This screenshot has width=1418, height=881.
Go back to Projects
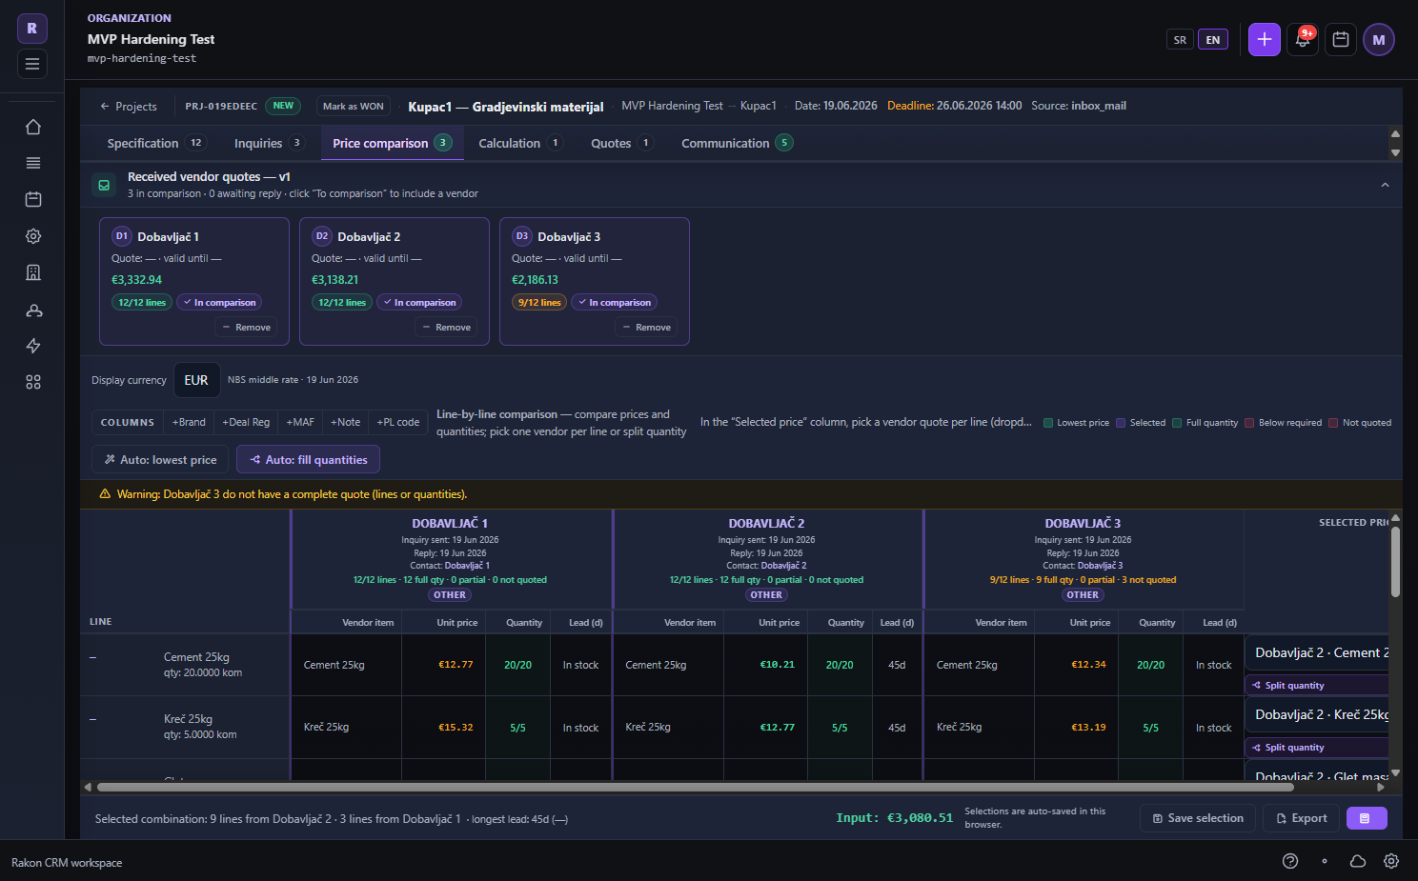[129, 107]
